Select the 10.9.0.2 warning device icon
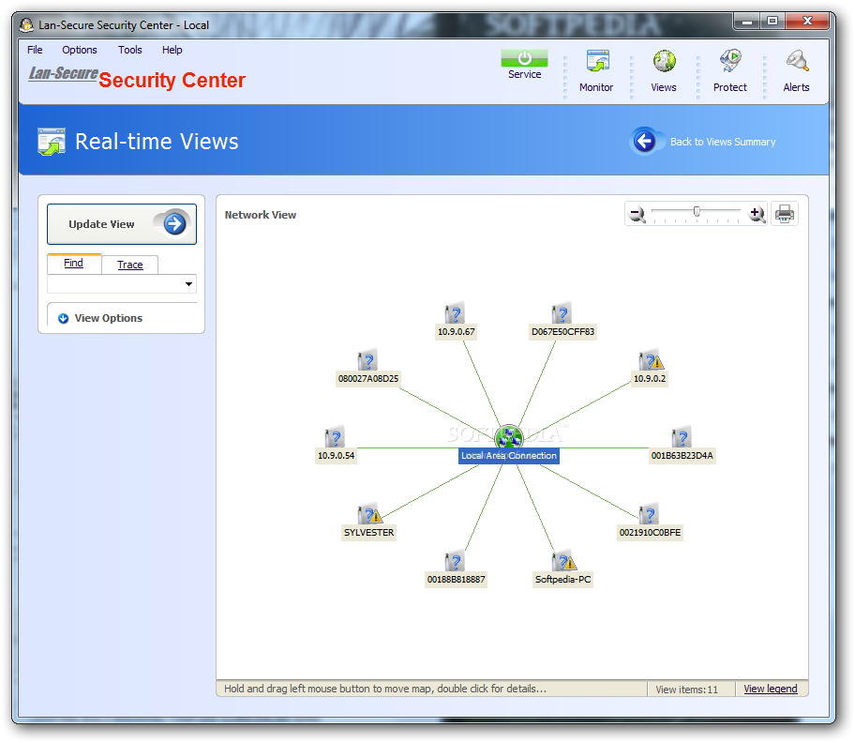The image size is (855, 743). point(651,360)
